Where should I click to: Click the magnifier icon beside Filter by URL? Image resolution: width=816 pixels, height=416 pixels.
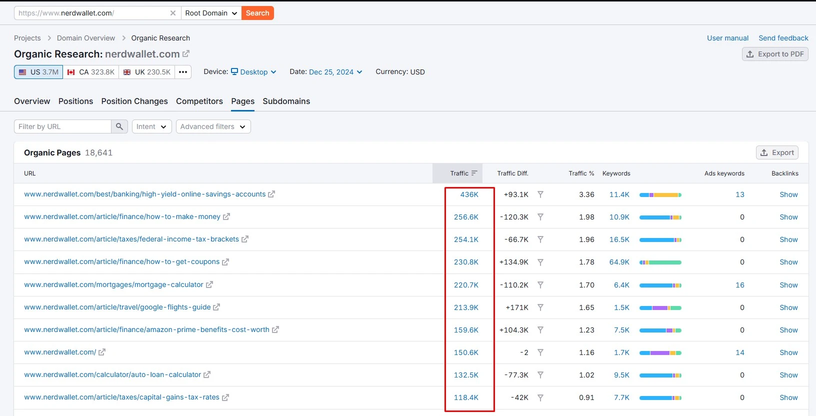[119, 126]
